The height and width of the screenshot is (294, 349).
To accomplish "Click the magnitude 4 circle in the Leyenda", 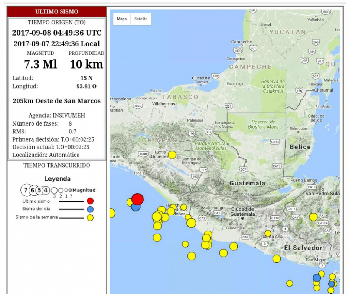I will 46,190.
